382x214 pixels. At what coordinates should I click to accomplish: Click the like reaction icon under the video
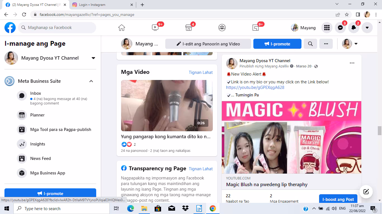point(124,144)
